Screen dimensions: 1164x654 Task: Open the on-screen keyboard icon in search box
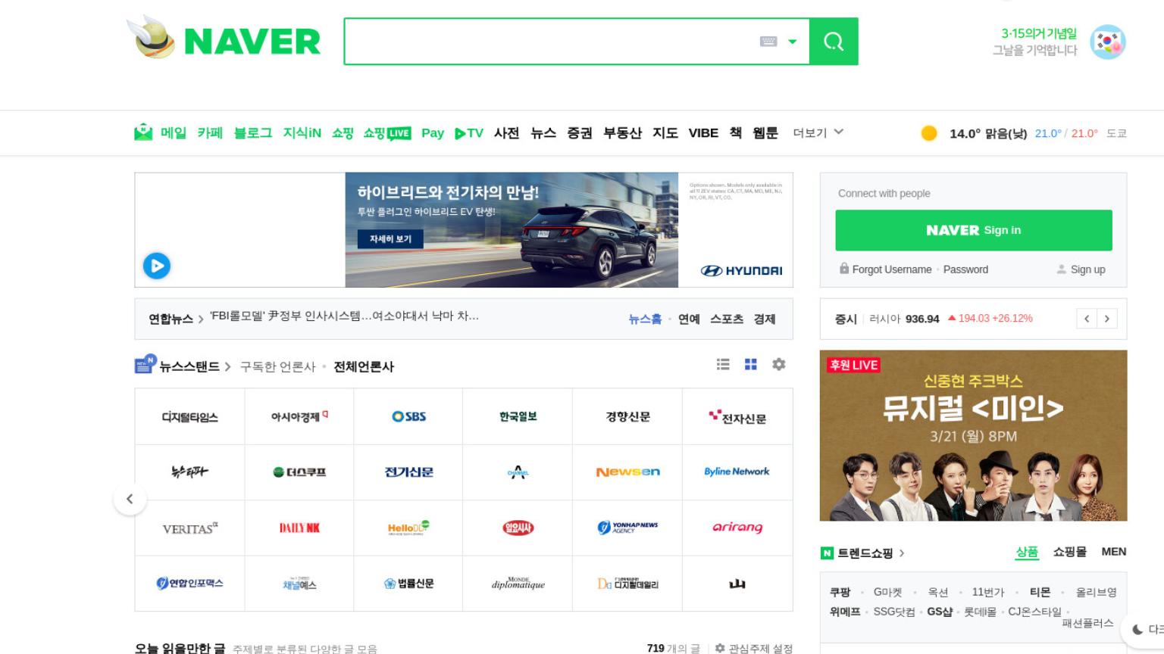click(768, 42)
